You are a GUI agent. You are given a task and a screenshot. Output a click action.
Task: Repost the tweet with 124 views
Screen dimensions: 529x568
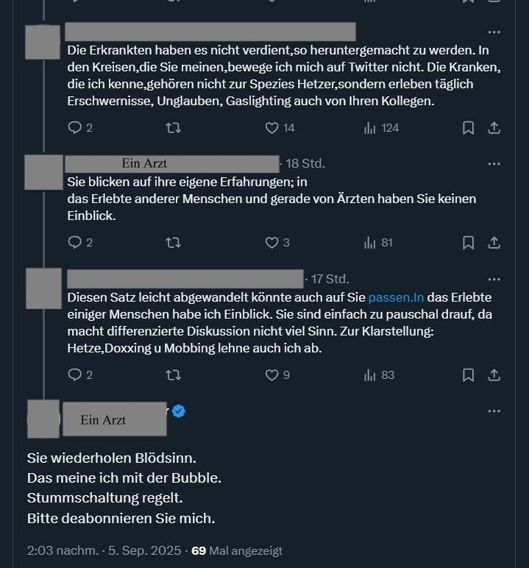(x=174, y=127)
